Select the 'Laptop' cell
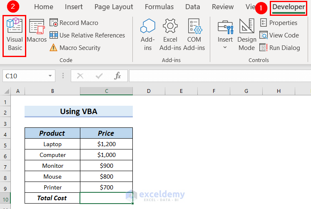The width and height of the screenshot is (311, 209). click(52, 144)
